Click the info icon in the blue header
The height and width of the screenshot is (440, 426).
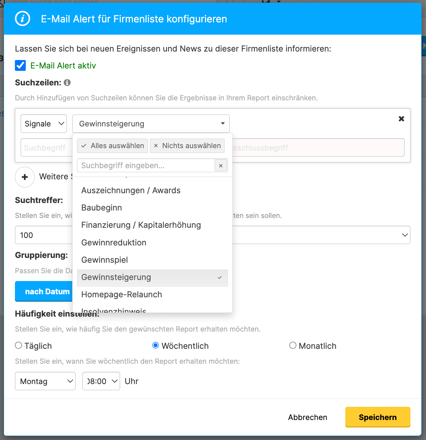[x=22, y=19]
